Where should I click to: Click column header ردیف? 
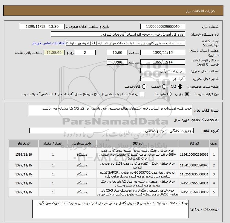click(214, 143)
